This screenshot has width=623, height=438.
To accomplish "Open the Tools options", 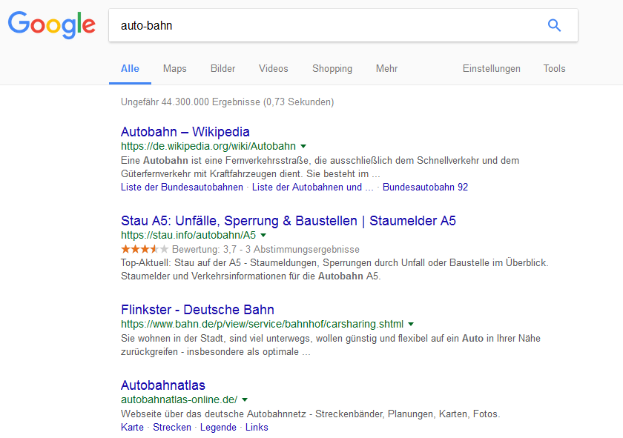I will 554,68.
